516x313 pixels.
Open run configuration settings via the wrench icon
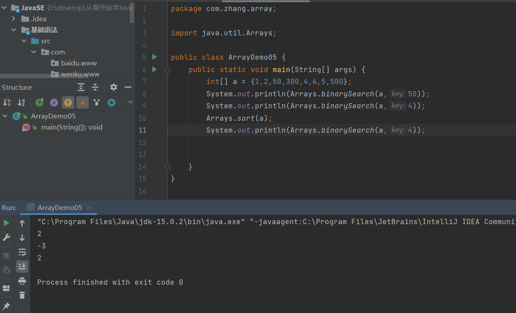click(6, 237)
